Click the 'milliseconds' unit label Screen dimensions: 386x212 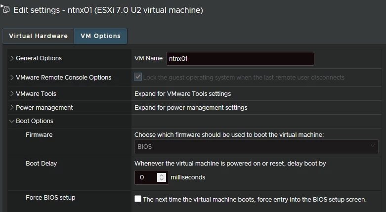[188, 177]
